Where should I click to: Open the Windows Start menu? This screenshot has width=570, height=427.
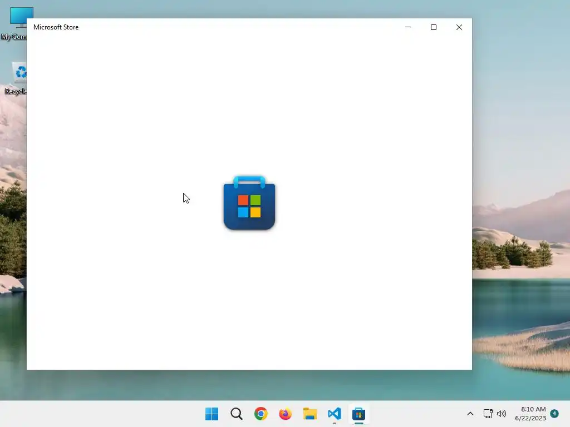(212, 414)
